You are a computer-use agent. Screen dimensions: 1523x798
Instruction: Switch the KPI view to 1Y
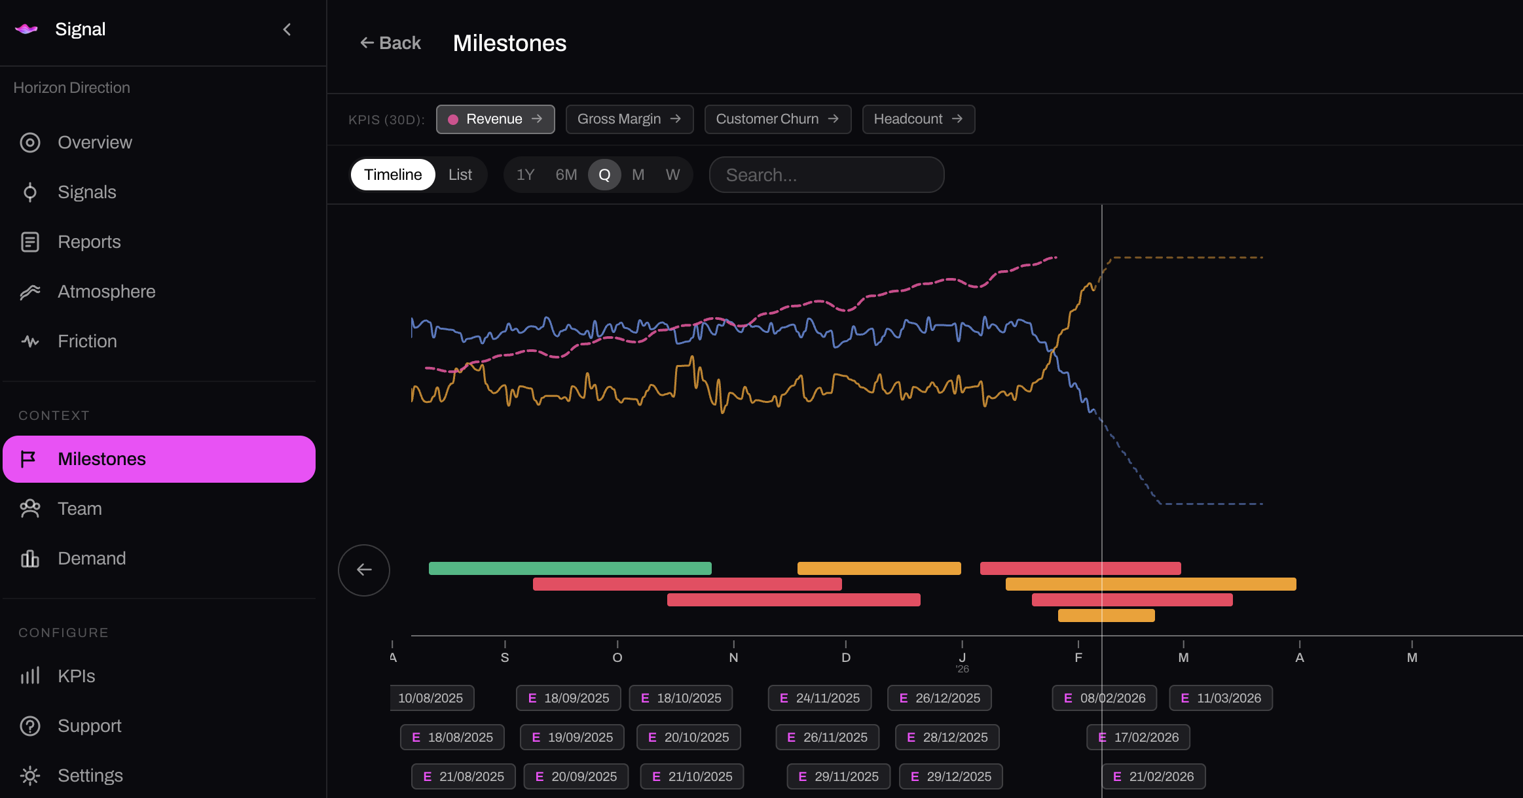pos(525,175)
